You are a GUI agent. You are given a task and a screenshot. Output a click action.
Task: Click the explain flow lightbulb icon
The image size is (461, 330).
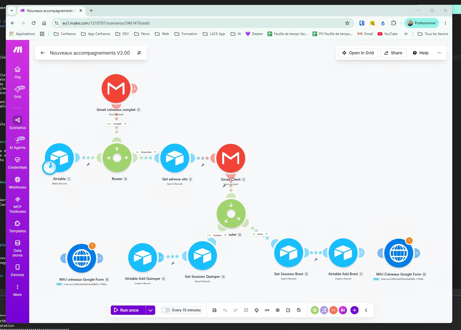[x=257, y=310]
